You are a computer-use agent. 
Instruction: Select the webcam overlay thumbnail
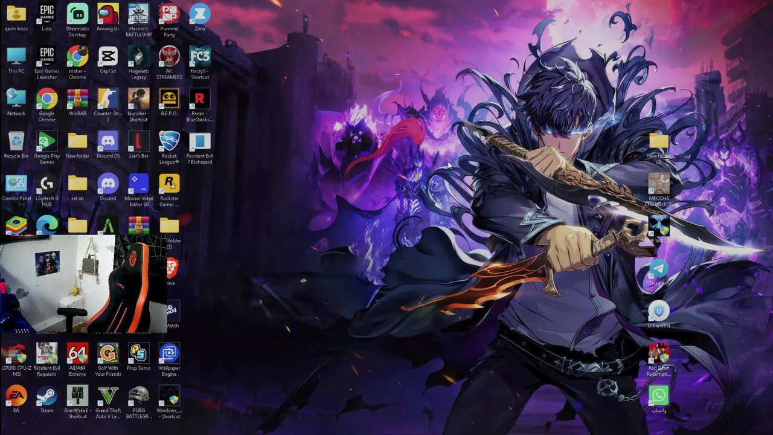[x=83, y=285]
